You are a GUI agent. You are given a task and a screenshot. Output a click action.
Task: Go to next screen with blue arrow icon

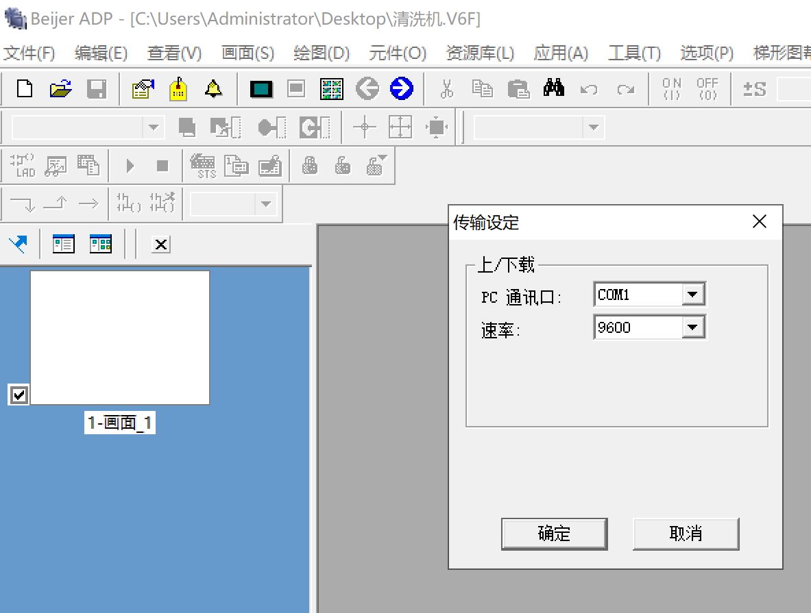click(402, 88)
